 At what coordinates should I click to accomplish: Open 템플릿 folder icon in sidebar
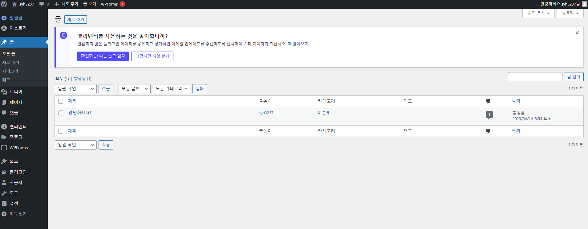(4, 137)
